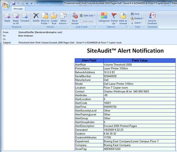Select Model value Dell Laser Printer 3100cn
The width and height of the screenshot is (177, 152).
point(118,84)
